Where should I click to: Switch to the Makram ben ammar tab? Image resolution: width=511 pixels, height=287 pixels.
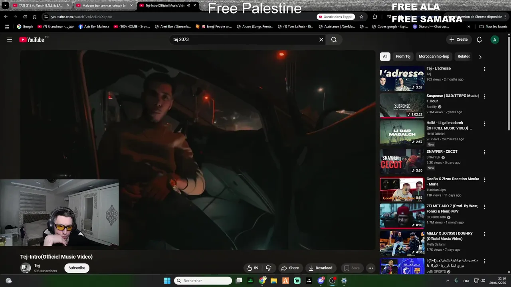click(105, 6)
